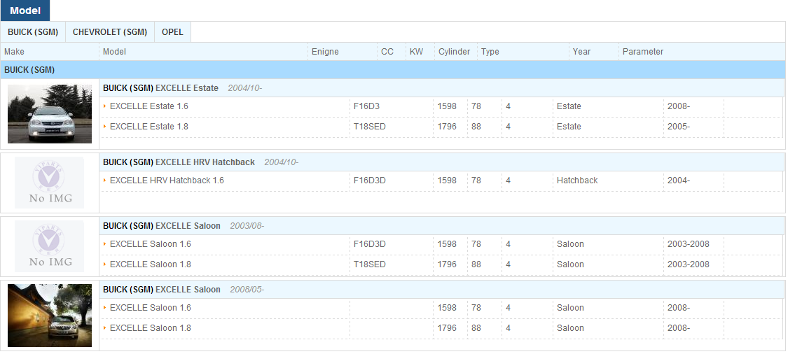This screenshot has width=788, height=354.
Task: Click 1796 CC value in Estate 1.8 row
Action: [x=447, y=127]
